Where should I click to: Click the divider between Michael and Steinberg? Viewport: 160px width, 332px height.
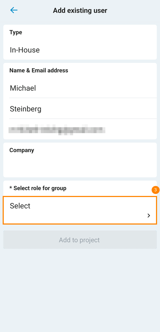83,98
